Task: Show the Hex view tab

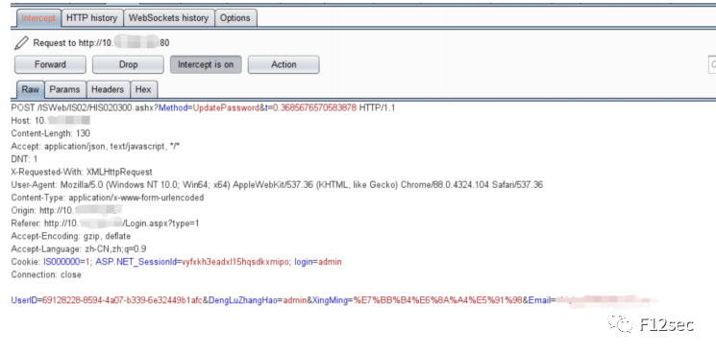Action: pos(143,90)
